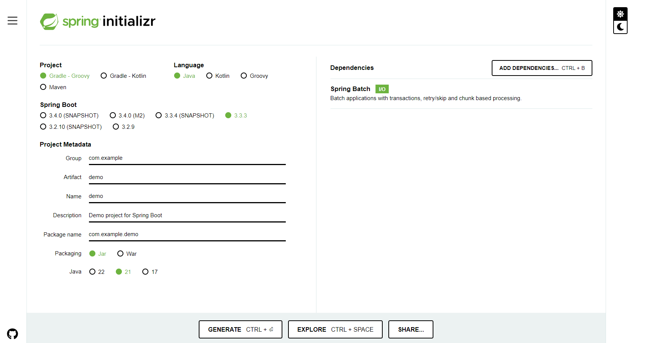
Task: Select Spring Boot 3.3.3
Action: tap(236, 116)
